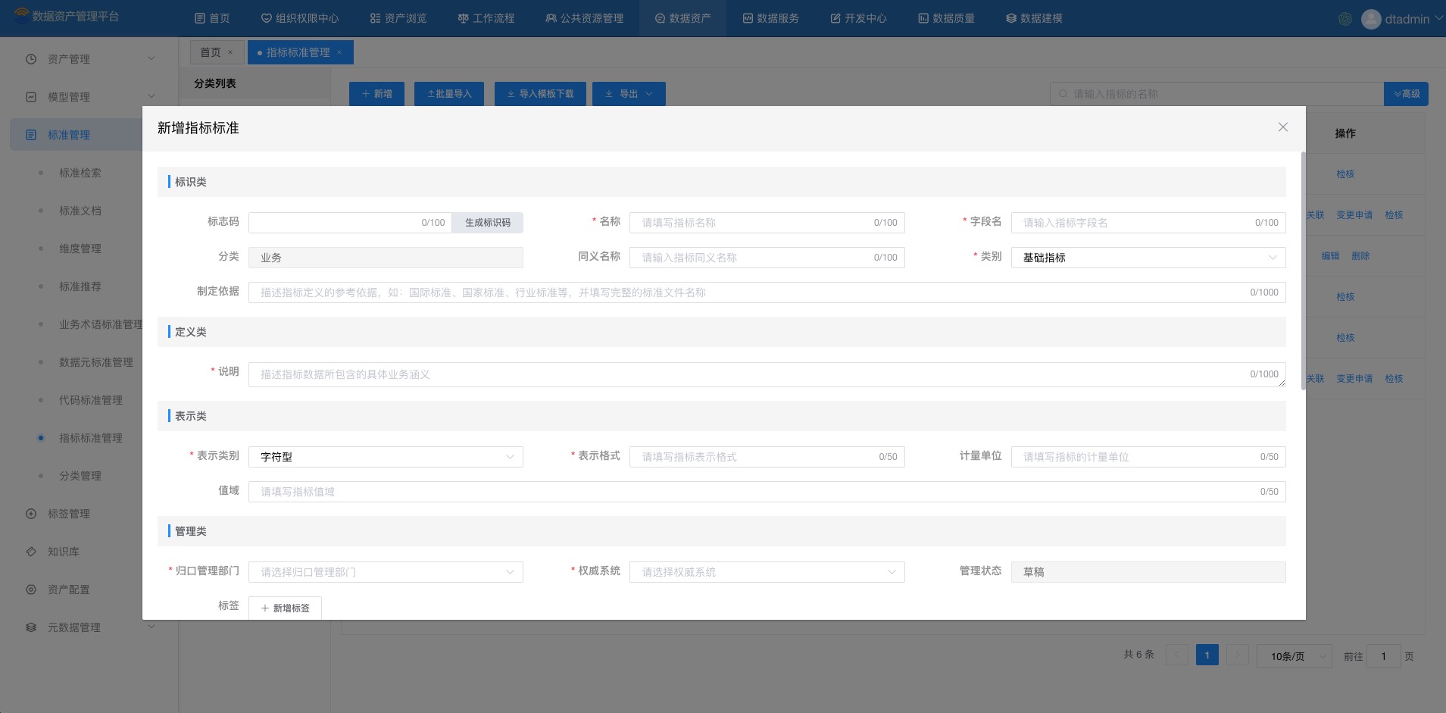Viewport: 1446px width, 713px height.
Task: Click the 资产配置 sidebar icon
Action: (x=31, y=589)
